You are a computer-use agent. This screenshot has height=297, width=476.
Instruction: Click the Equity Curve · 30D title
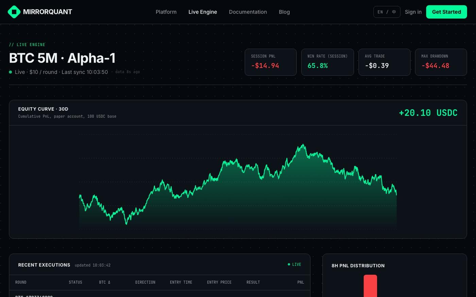(43, 109)
